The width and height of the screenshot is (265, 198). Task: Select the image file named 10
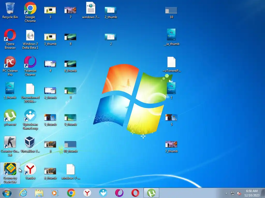click(171, 12)
